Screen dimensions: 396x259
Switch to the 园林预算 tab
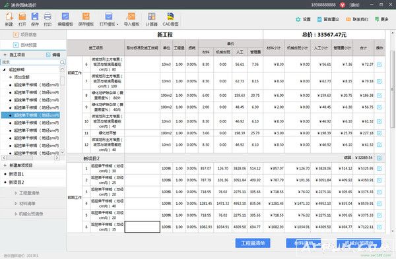point(33,45)
